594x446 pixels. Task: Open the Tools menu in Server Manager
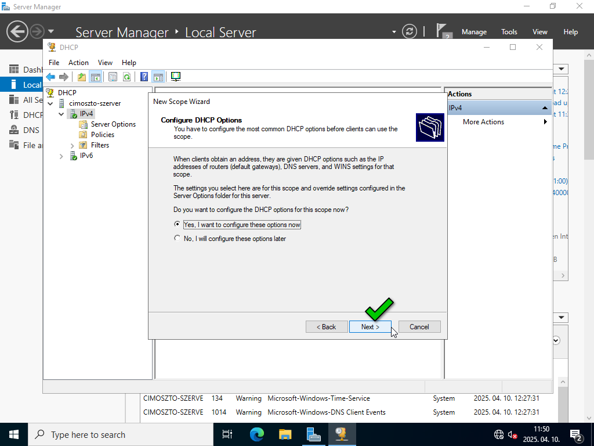(x=509, y=32)
